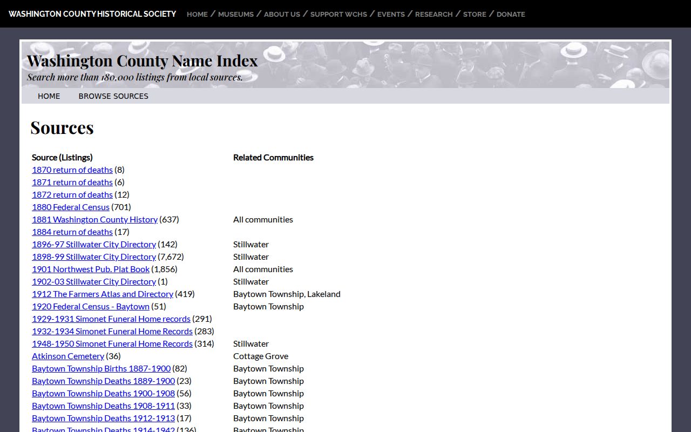Viewport: 691px width, 432px height.
Task: Open the STORE menu item
Action: (475, 14)
